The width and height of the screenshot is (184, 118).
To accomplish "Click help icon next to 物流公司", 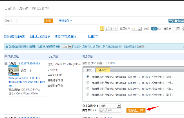I will pyautogui.click(x=94, y=106).
